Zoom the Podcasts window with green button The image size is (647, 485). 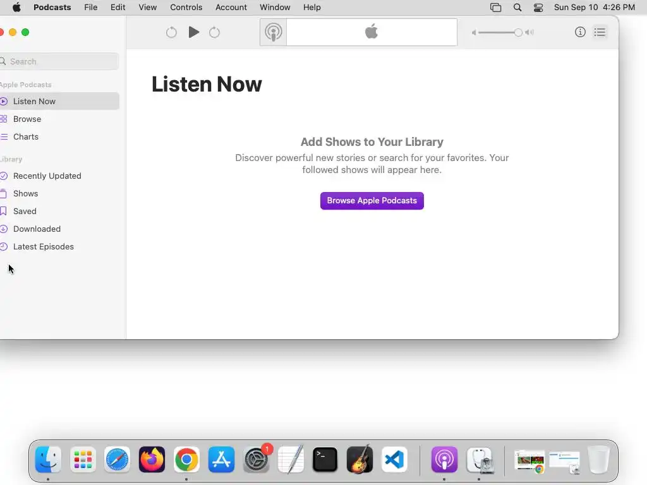pos(25,32)
